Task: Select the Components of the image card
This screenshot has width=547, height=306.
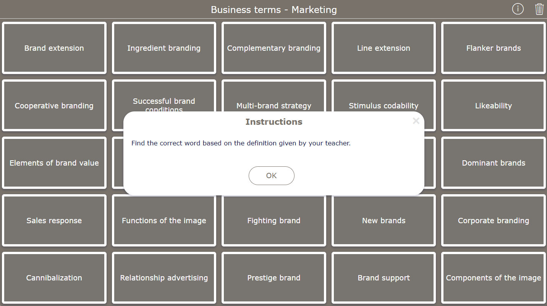Action: (494, 278)
